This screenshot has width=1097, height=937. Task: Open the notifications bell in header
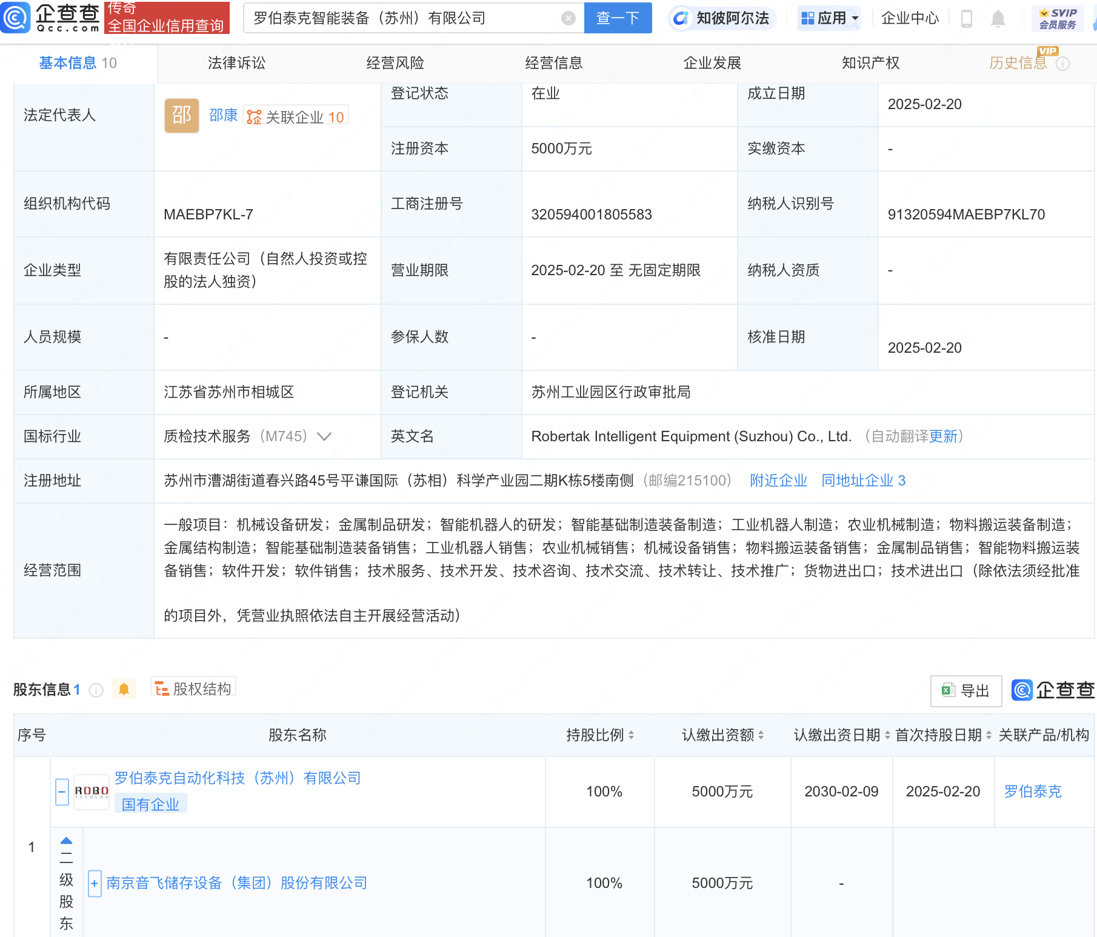point(998,19)
